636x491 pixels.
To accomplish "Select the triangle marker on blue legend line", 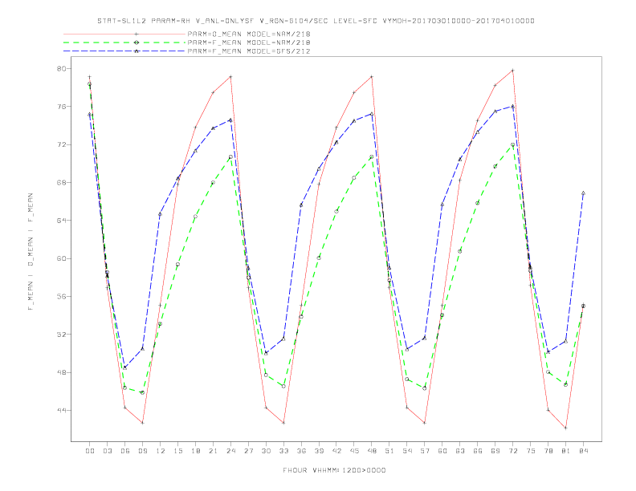I will (137, 51).
